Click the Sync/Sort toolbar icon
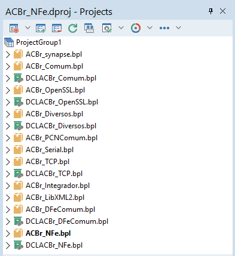Screen dimensions: 235x256 89,28
